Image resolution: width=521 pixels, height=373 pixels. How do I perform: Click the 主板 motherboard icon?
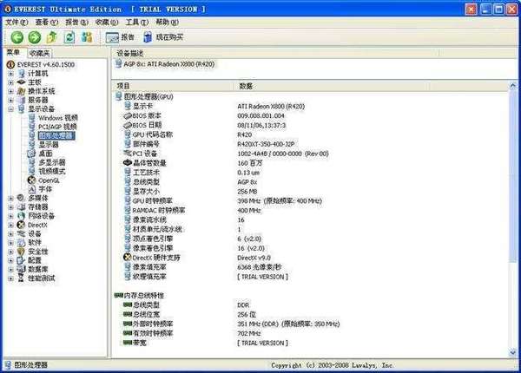click(x=22, y=82)
